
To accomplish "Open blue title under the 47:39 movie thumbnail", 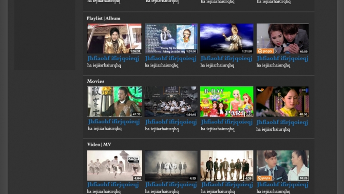I will click(114, 121).
